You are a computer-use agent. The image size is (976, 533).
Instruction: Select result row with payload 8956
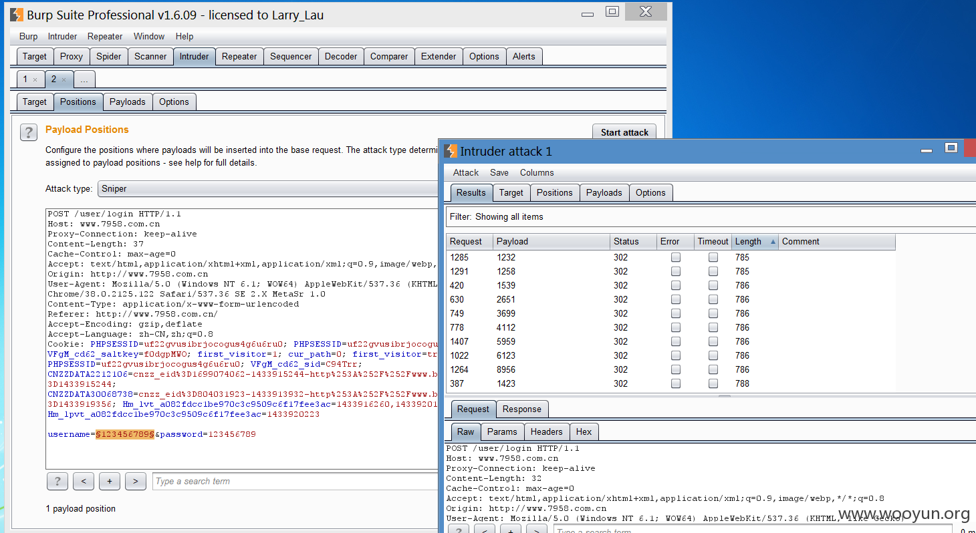pyautogui.click(x=670, y=369)
